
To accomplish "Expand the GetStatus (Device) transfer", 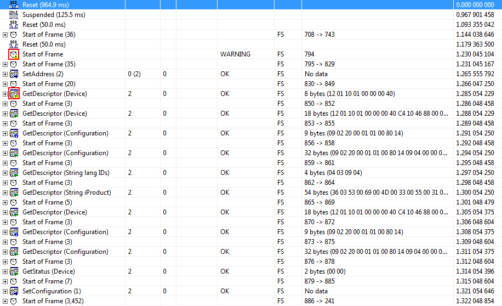I will [5, 271].
